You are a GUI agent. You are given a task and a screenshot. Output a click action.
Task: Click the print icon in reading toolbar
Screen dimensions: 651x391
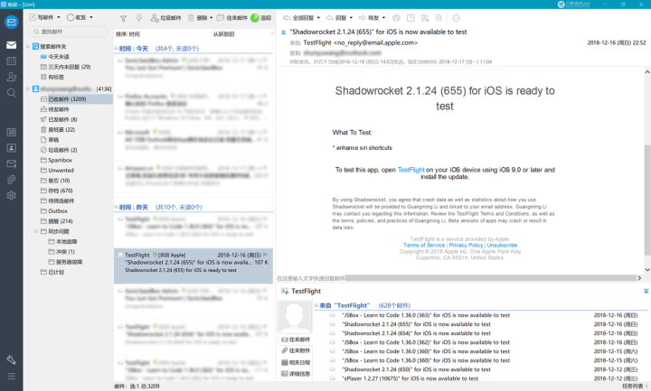396,18
